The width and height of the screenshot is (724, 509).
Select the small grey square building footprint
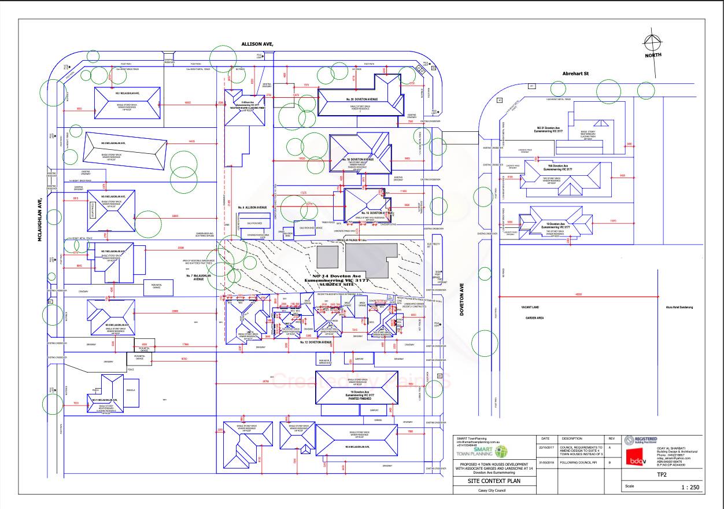(x=327, y=254)
